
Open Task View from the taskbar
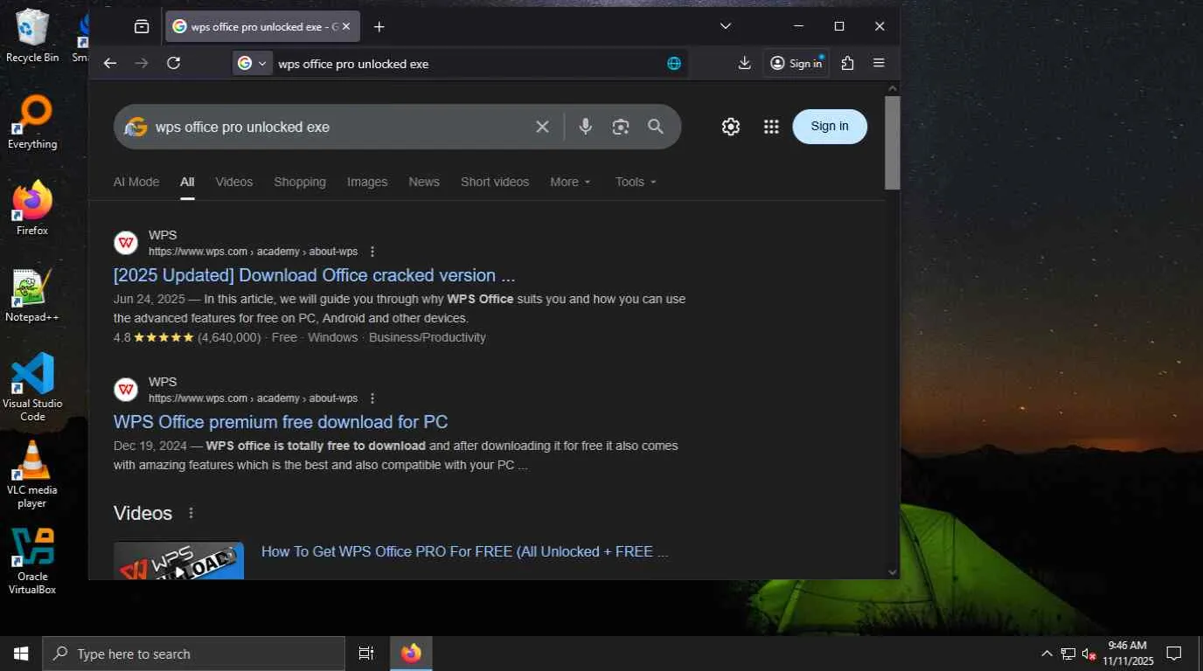pos(366,654)
